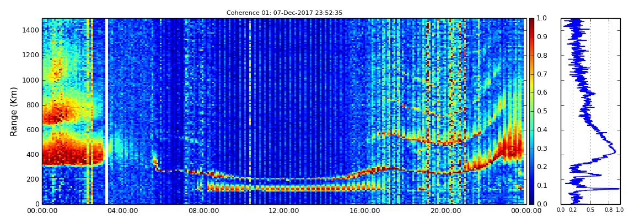Click the colorbar 0.1 tick label
This screenshot has height=224, width=634.
tap(541, 185)
